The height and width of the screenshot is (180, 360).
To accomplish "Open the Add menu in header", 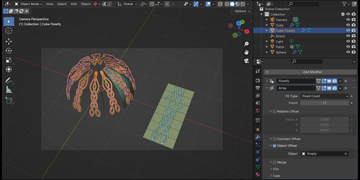I will tap(74, 4).
